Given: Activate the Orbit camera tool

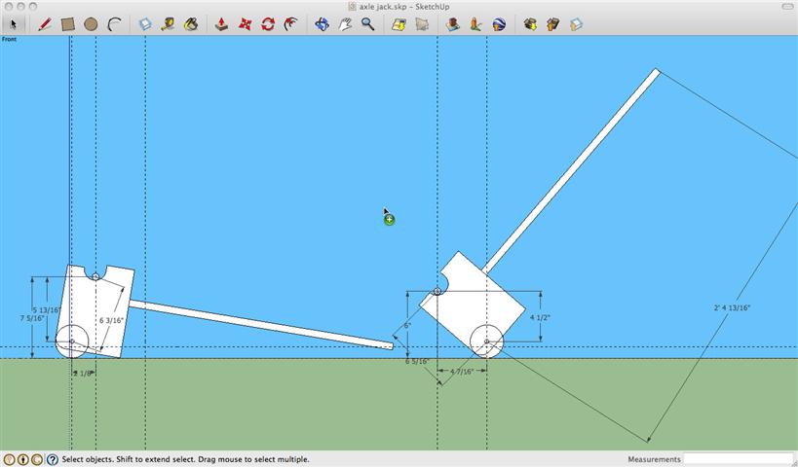Looking at the screenshot, I should [x=322, y=24].
